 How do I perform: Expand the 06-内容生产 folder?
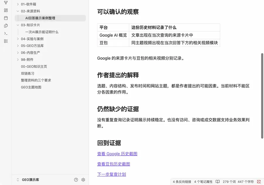tap(18, 53)
